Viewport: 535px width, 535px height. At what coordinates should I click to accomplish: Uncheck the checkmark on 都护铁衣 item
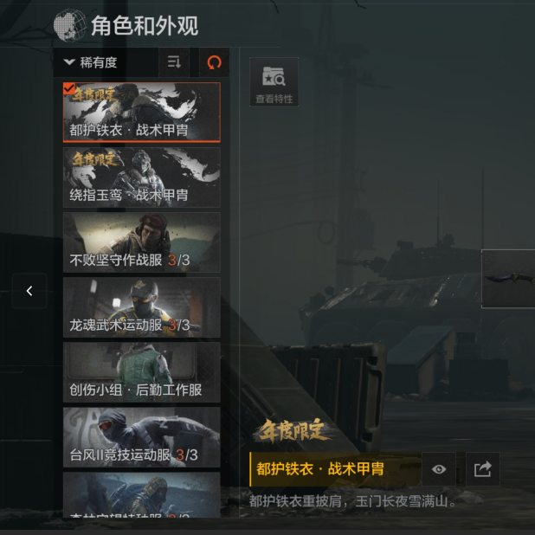[x=69, y=88]
